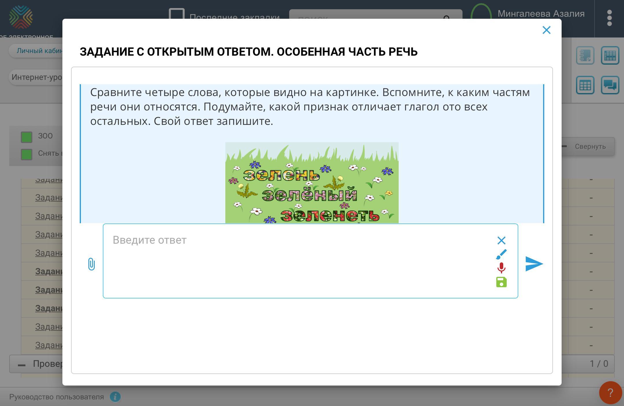
Task: Open 'Руководство пользователя' link
Action: [56, 397]
